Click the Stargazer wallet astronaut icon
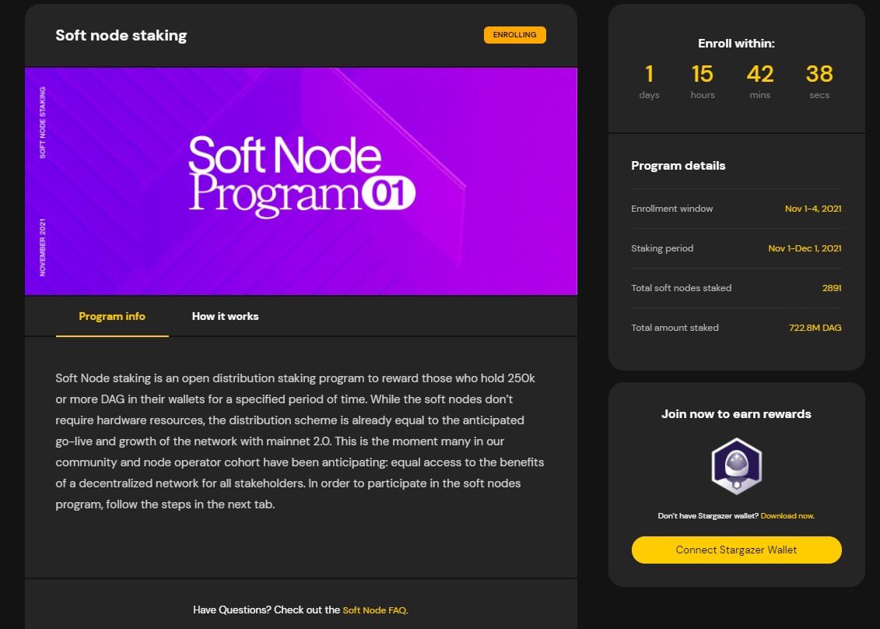Screen dimensions: 880x629 click(736, 466)
